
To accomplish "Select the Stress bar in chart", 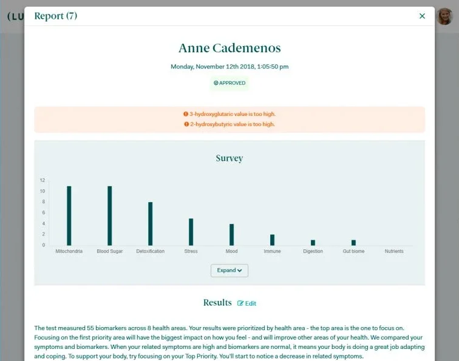I will pyautogui.click(x=191, y=232).
